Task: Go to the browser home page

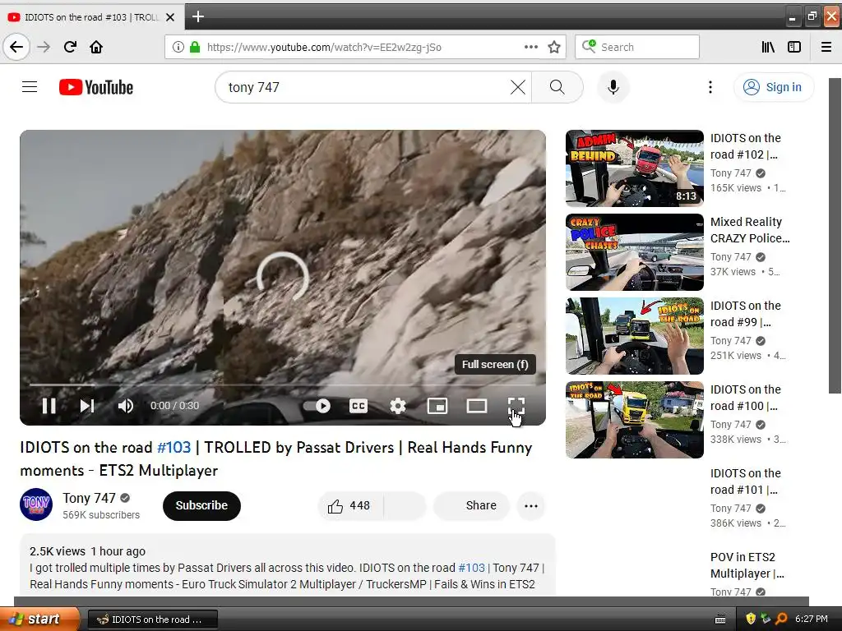Action: pyautogui.click(x=96, y=47)
